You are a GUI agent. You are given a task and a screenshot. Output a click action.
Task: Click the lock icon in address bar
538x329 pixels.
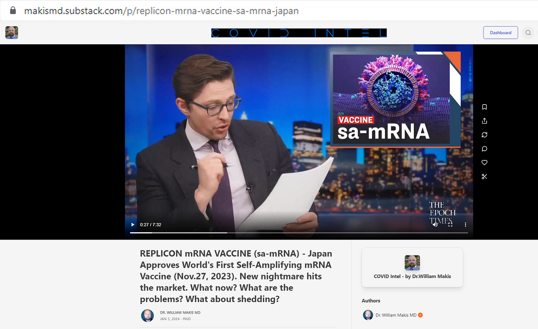(x=13, y=10)
